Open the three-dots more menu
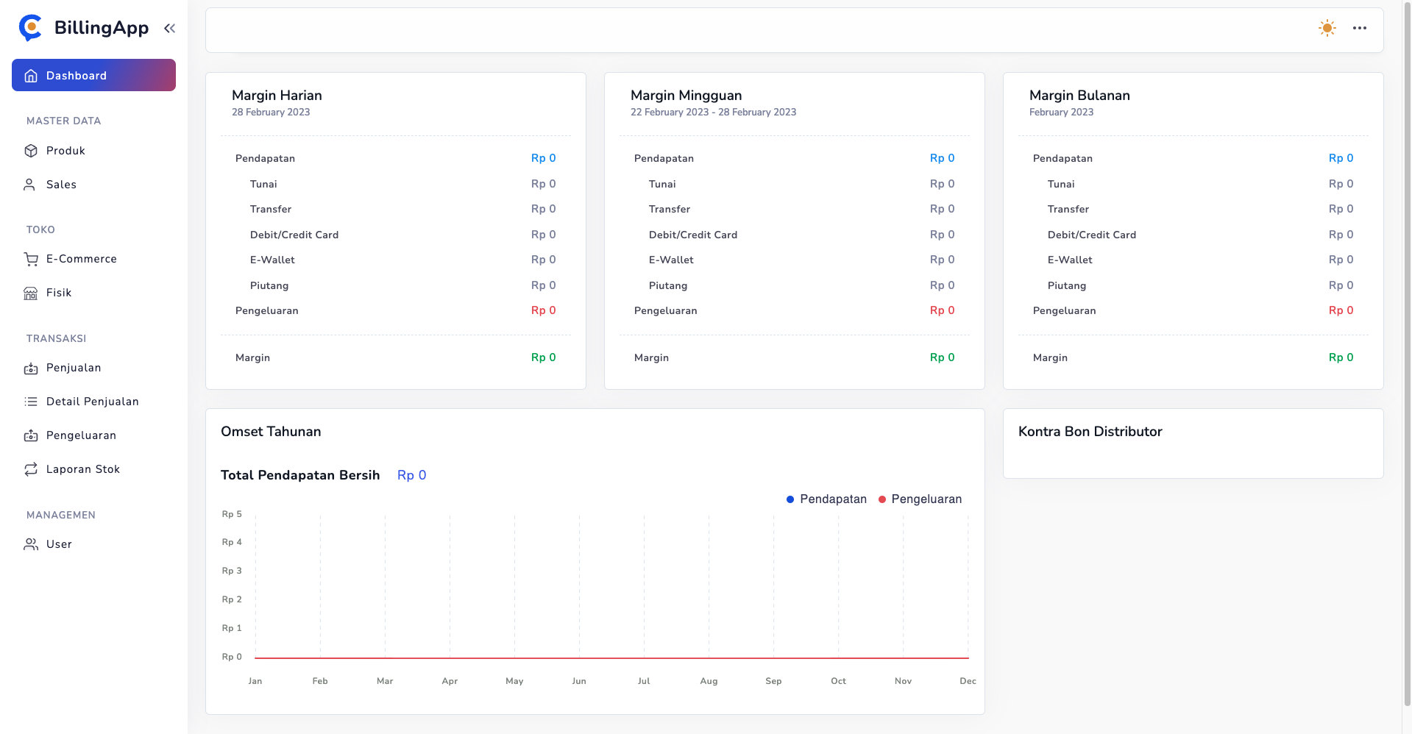This screenshot has height=734, width=1412. [1360, 28]
